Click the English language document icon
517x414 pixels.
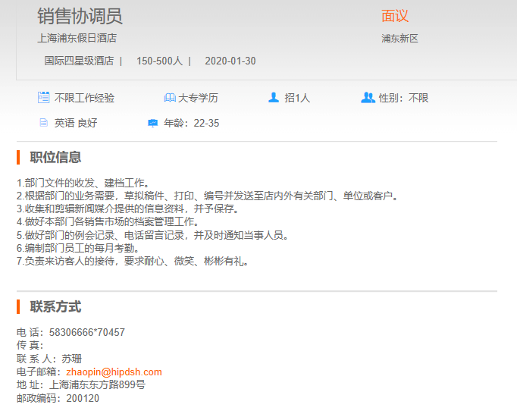(44, 123)
